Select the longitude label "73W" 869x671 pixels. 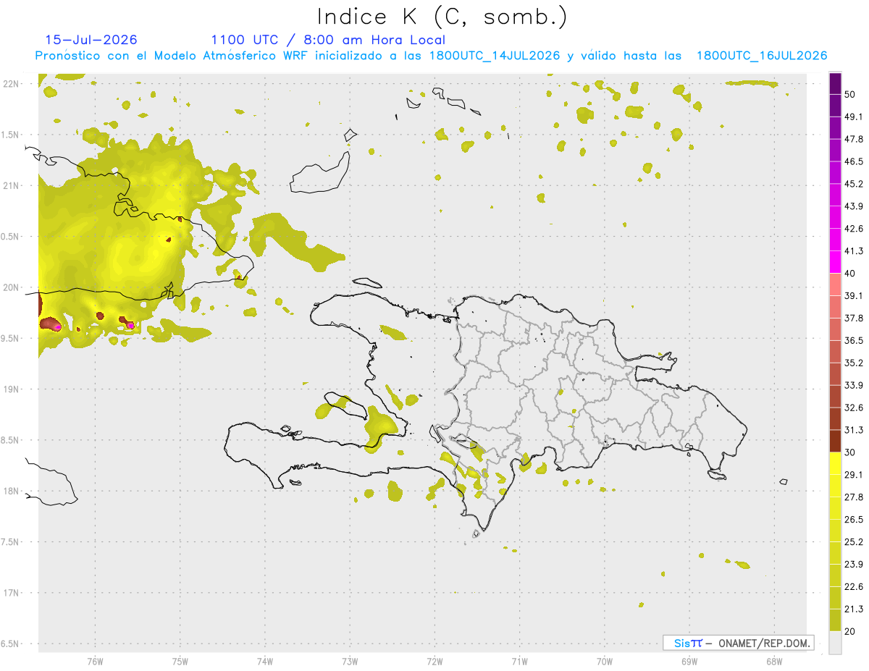(x=350, y=661)
